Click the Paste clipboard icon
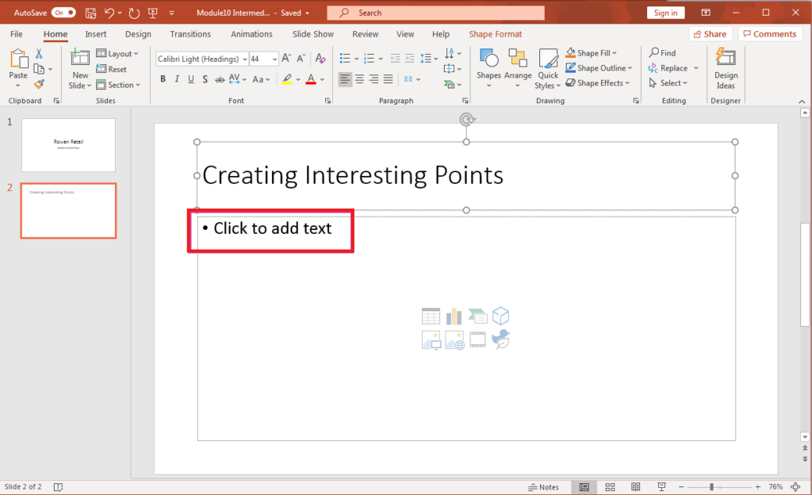The image size is (812, 495). tap(19, 59)
